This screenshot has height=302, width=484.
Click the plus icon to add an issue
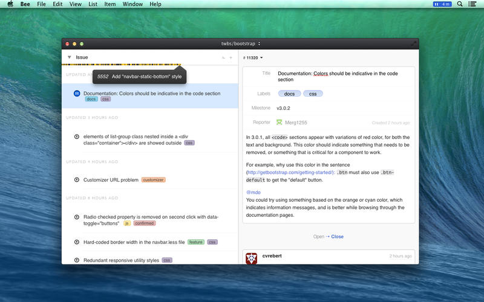coord(231,57)
